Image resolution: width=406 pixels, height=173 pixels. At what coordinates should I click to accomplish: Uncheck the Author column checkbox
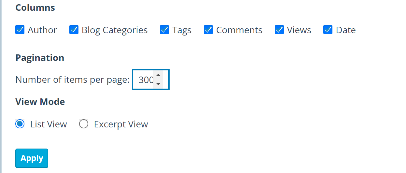tap(20, 30)
